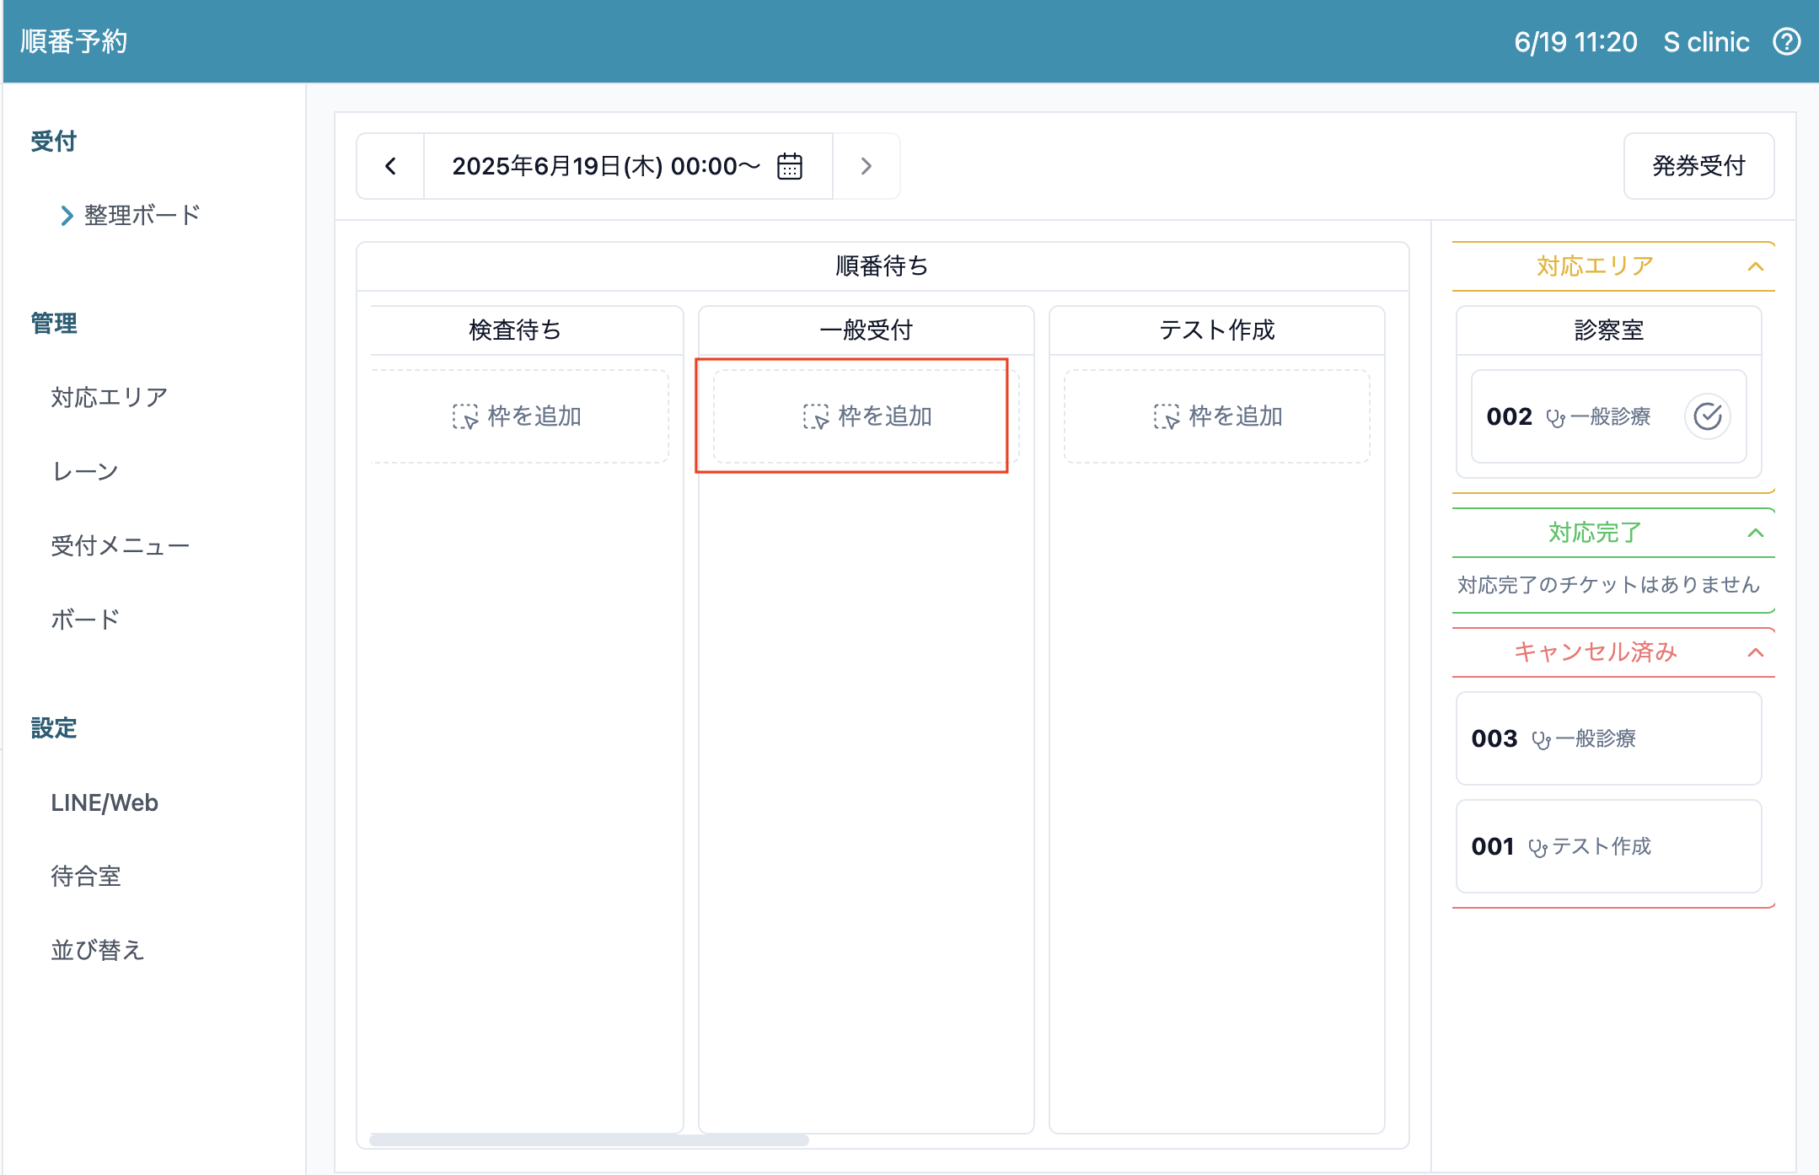Mark ticket 002 complete with check icon

(1707, 416)
